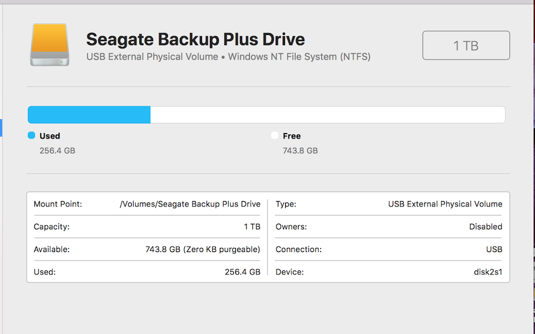Click the Connection USB value
The height and width of the screenshot is (334, 535).
pyautogui.click(x=494, y=250)
